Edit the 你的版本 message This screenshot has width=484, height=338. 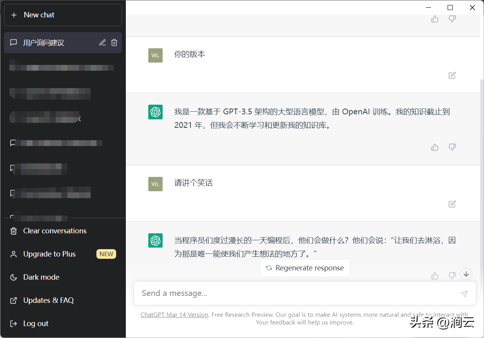(x=452, y=75)
